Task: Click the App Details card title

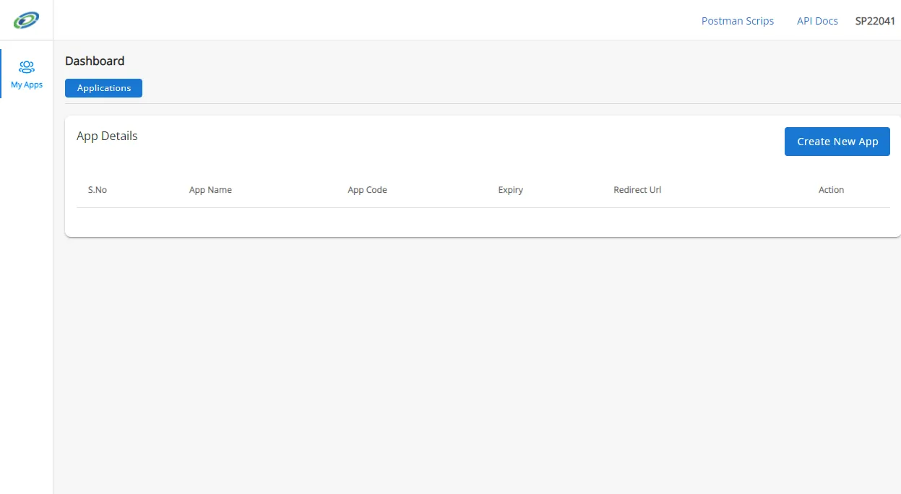Action: pos(107,136)
